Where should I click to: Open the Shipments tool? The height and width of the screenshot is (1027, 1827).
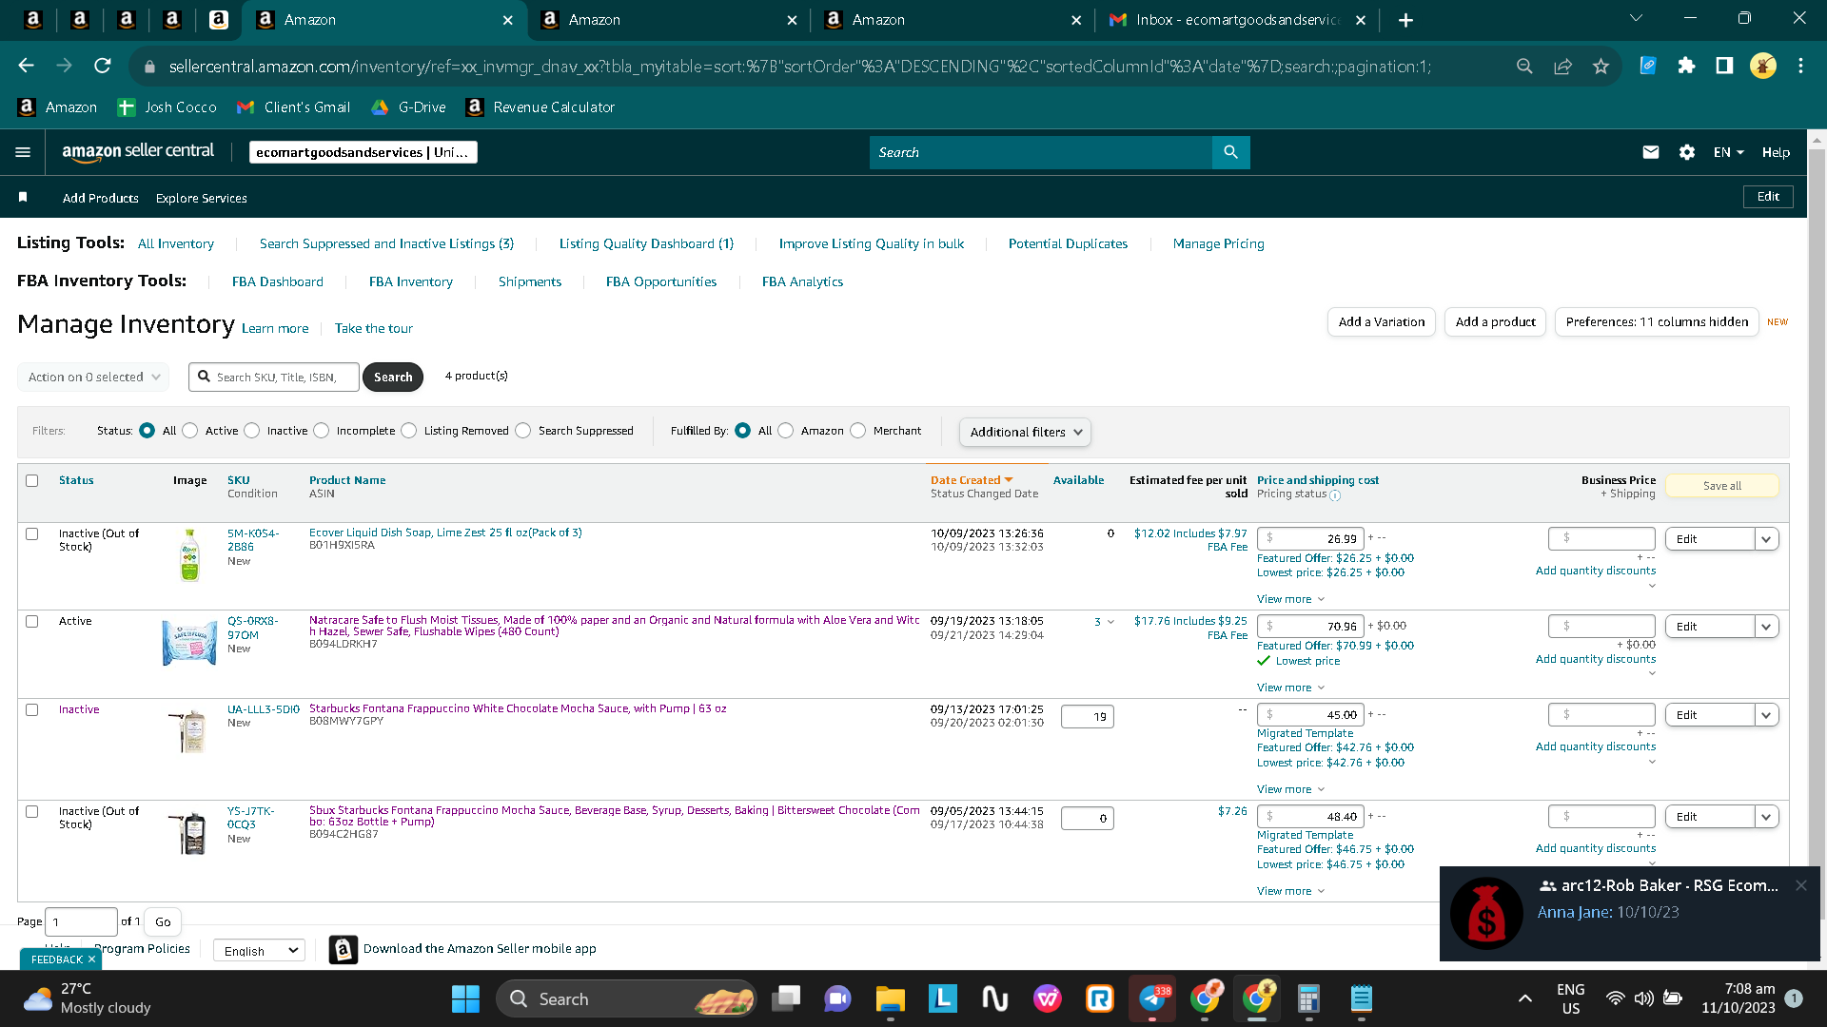pyautogui.click(x=530, y=281)
